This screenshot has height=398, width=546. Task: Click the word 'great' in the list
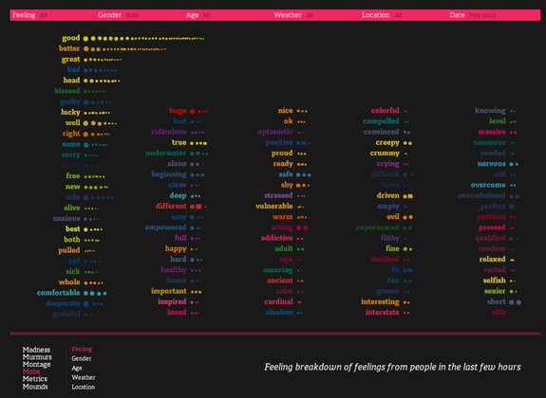click(70, 60)
